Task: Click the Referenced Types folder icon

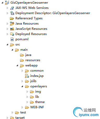Action: (x=12, y=18)
